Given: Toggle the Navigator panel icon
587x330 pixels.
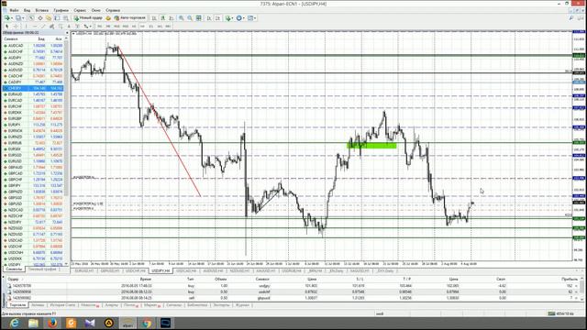Looking at the screenshot, I should [49, 18].
